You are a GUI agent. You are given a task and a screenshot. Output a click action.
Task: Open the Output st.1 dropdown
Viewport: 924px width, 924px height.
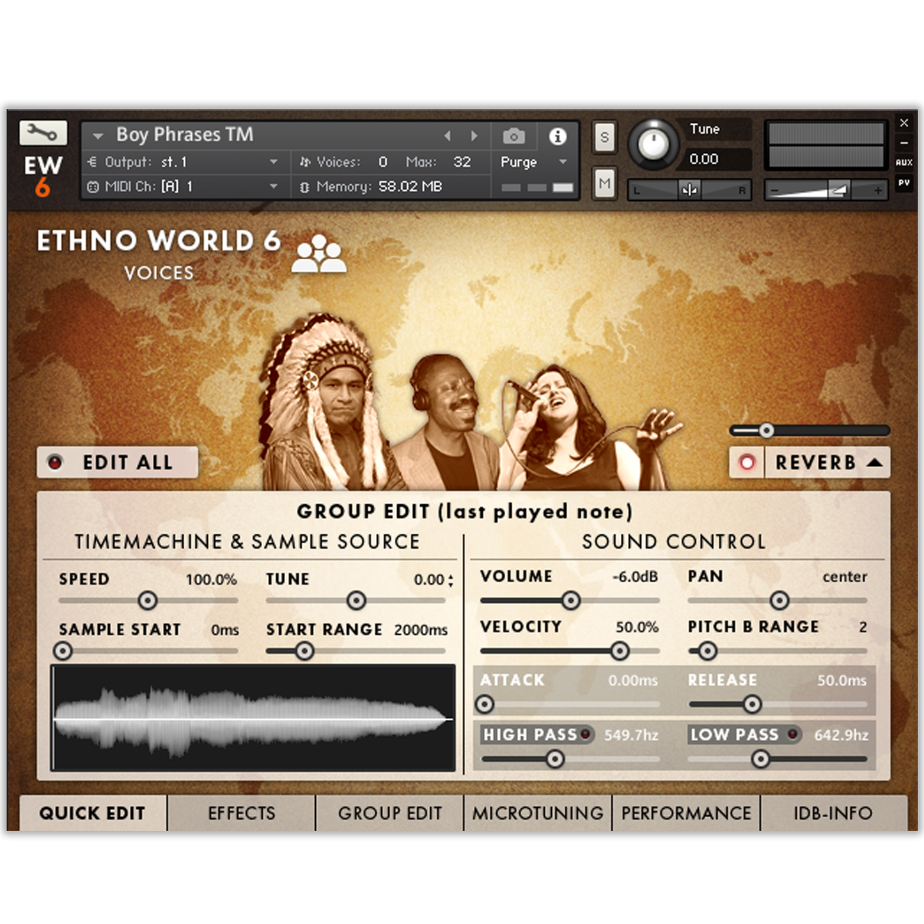pyautogui.click(x=275, y=162)
